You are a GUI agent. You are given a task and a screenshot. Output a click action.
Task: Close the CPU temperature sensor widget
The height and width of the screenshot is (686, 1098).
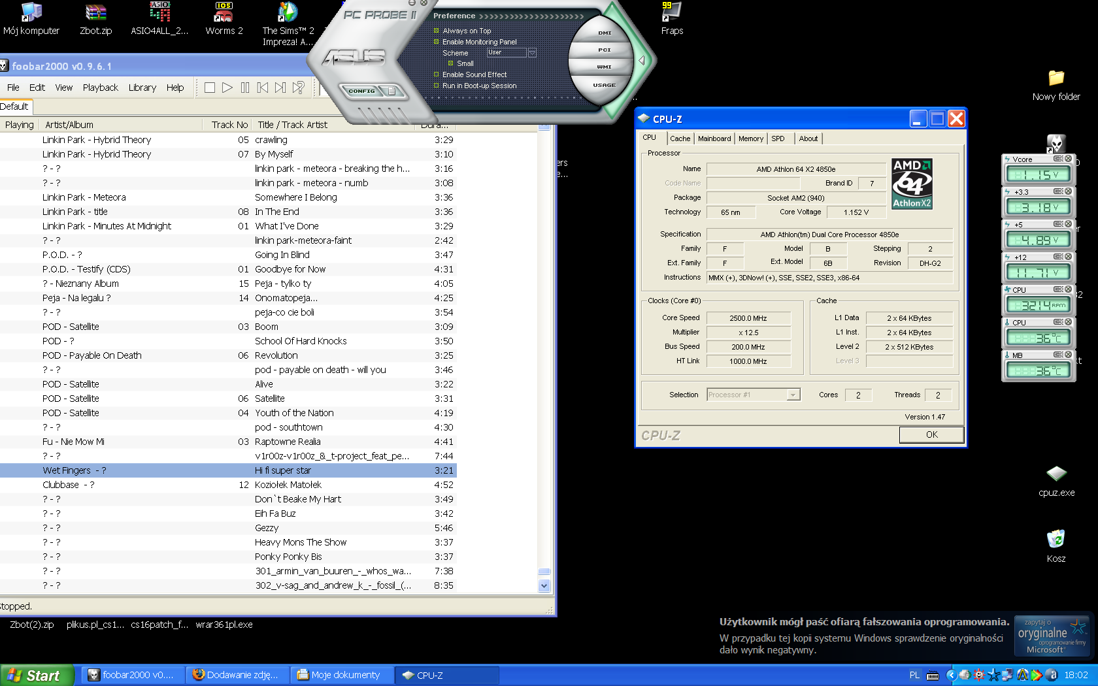pos(1068,322)
